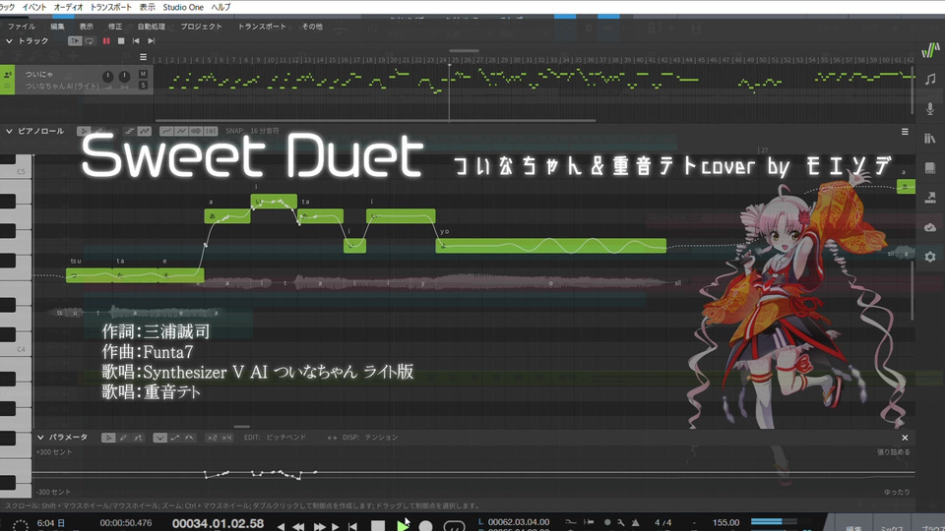945x531 pixels.
Task: Click the follow-playhead button in the track panel
Action: coord(75,41)
